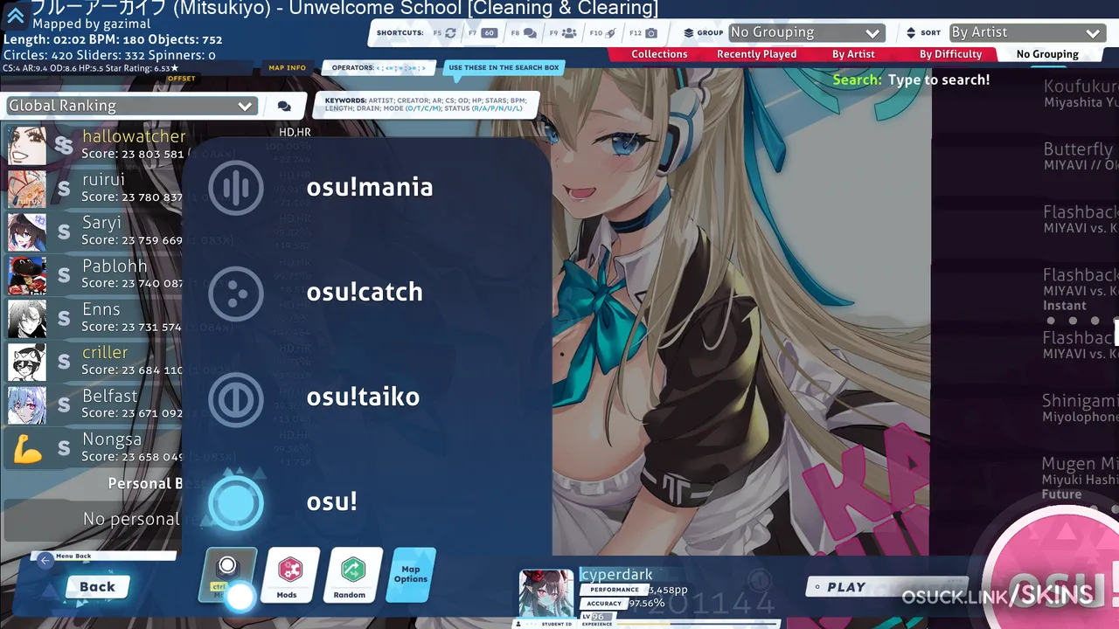Open the F9 users shortcut icon
This screenshot has width=1119, height=629.
point(569,33)
